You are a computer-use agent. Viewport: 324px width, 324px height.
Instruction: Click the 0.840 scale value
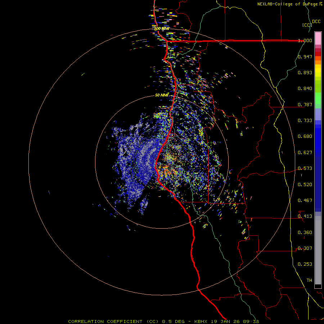(305, 89)
